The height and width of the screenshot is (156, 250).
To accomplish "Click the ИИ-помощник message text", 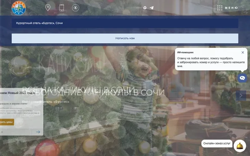I will 211,62.
